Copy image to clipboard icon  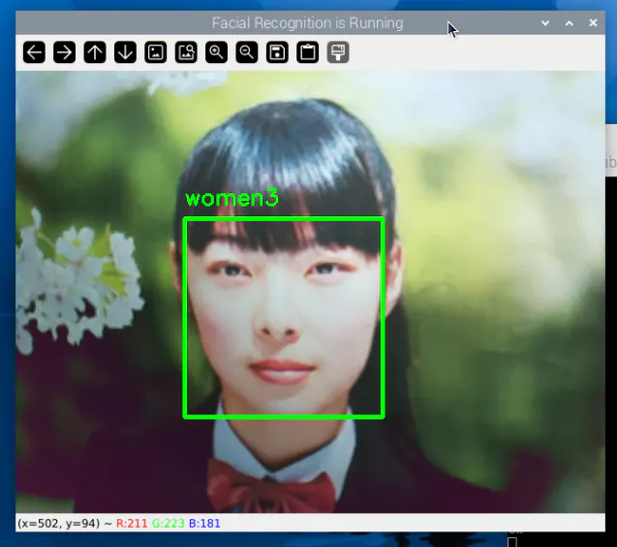click(x=307, y=52)
